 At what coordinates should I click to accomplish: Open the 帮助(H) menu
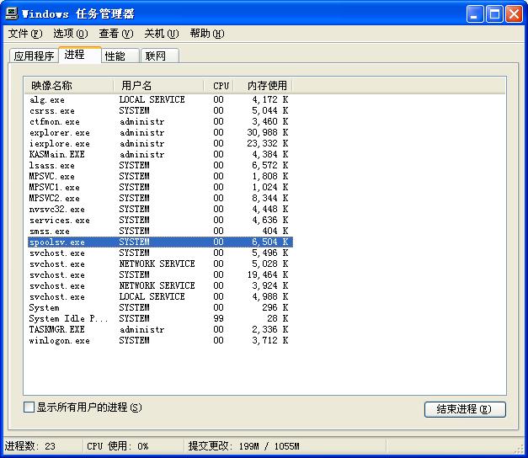207,34
